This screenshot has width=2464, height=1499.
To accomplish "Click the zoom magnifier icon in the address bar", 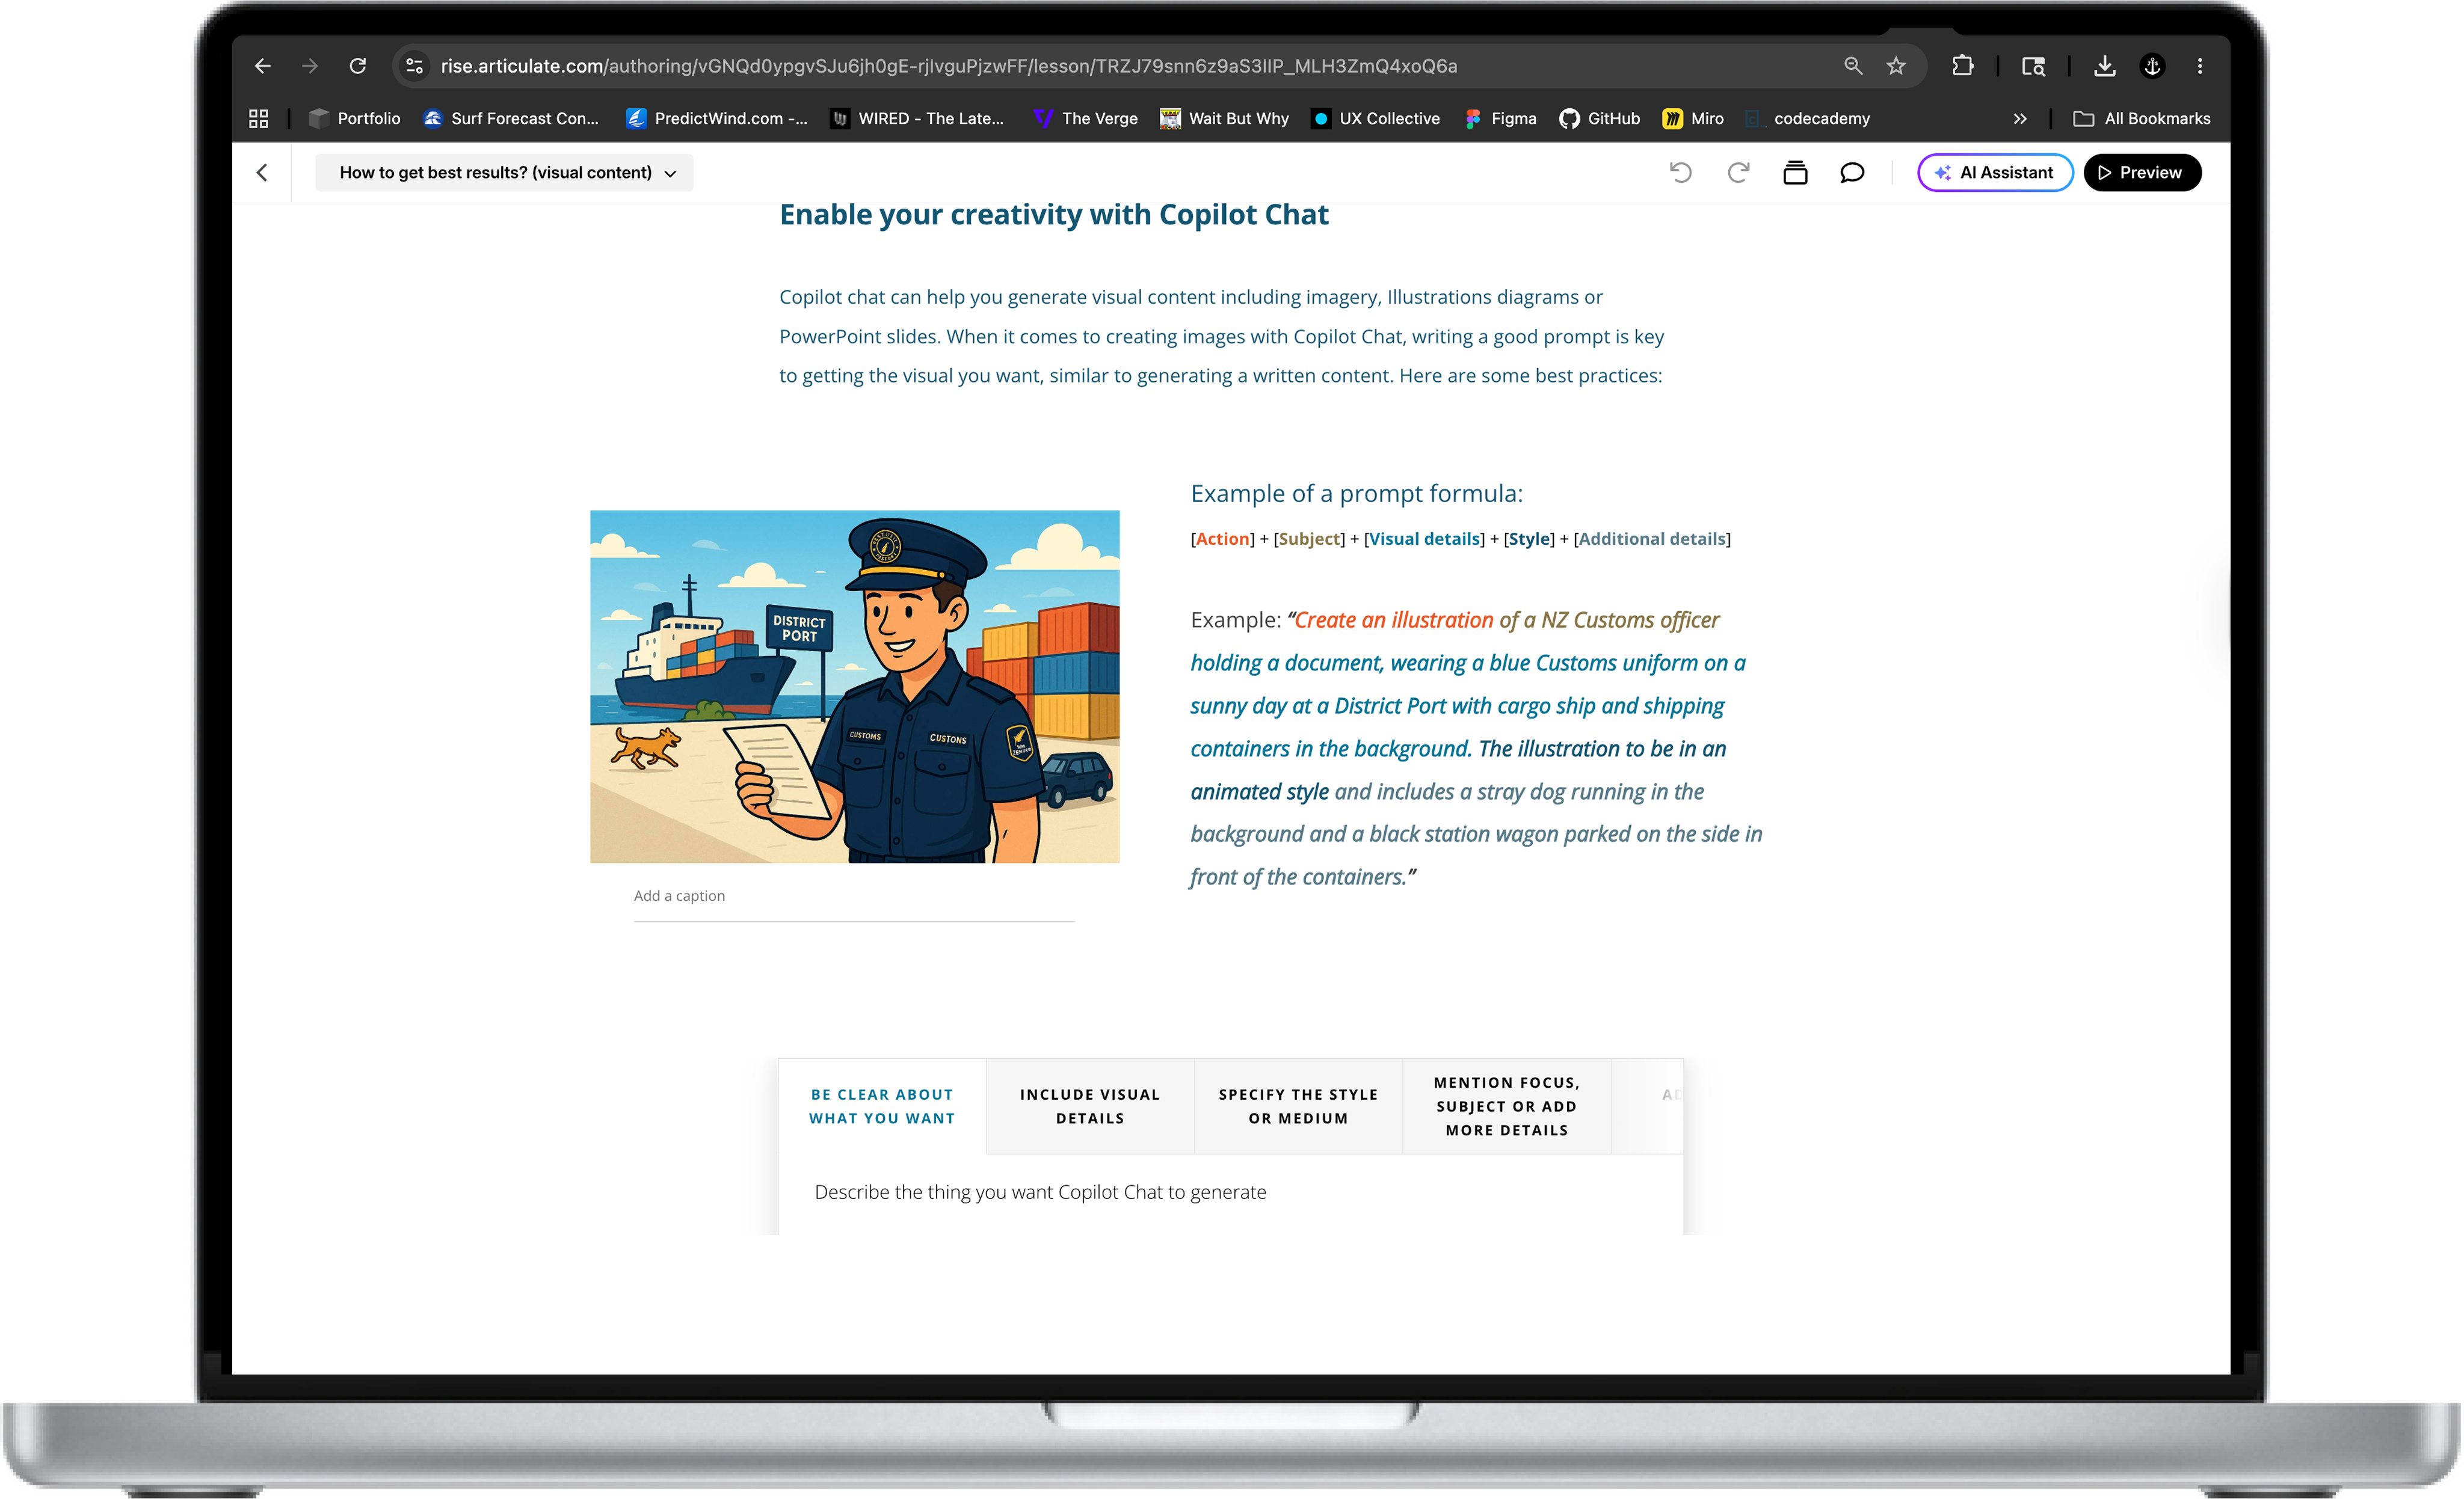I will coord(1853,66).
